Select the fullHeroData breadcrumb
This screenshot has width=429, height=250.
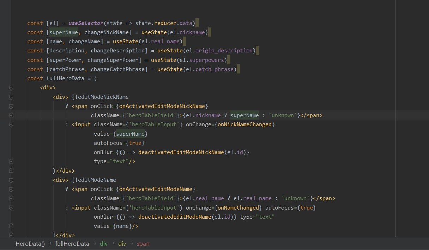72,244
